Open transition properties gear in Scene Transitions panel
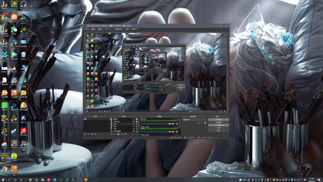The height and width of the screenshot is (182, 323). pos(205,123)
